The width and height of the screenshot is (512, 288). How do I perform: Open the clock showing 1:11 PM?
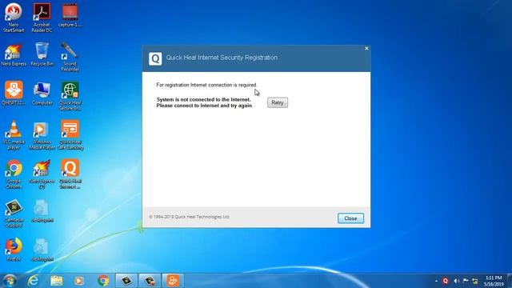(x=494, y=281)
